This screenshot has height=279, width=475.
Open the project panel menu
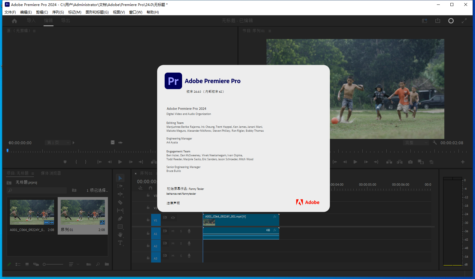click(x=33, y=173)
